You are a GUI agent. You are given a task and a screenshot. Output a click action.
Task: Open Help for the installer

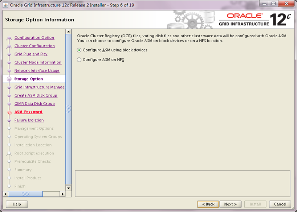coord(17,204)
